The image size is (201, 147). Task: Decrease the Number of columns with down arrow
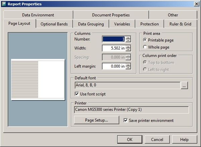click(x=128, y=41)
